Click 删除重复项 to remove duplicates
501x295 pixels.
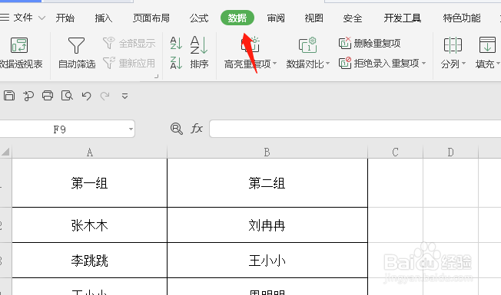click(x=370, y=43)
